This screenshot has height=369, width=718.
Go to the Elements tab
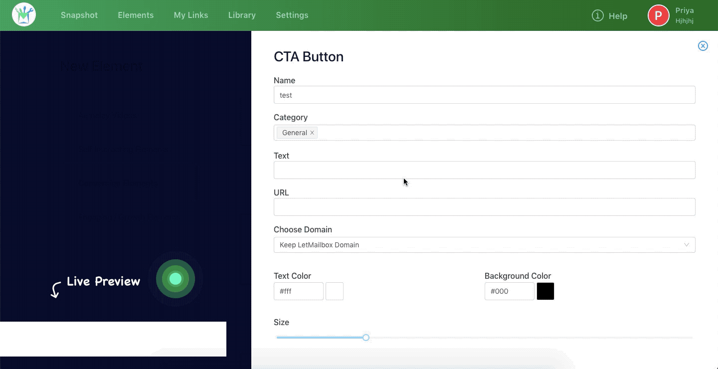point(136,15)
